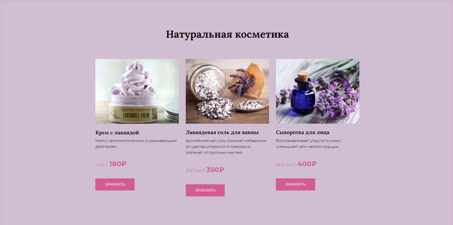Click the aromatic salt description text
This screenshot has width=453, height=225.
(x=226, y=147)
